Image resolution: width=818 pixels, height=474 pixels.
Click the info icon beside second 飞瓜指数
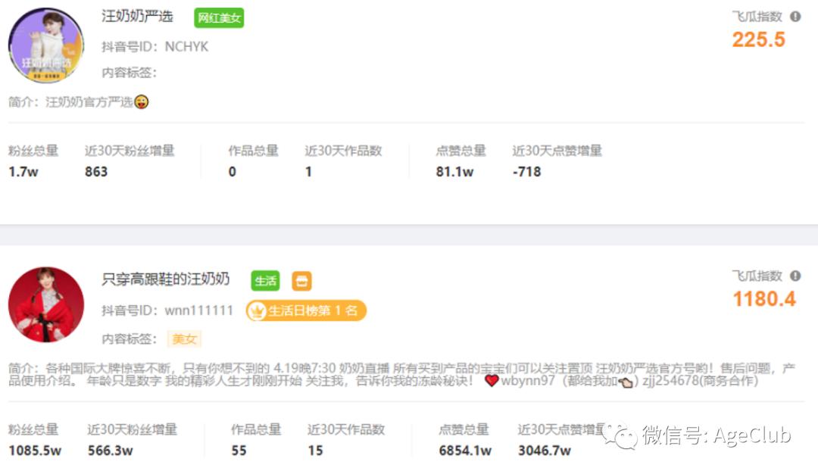coord(795,276)
